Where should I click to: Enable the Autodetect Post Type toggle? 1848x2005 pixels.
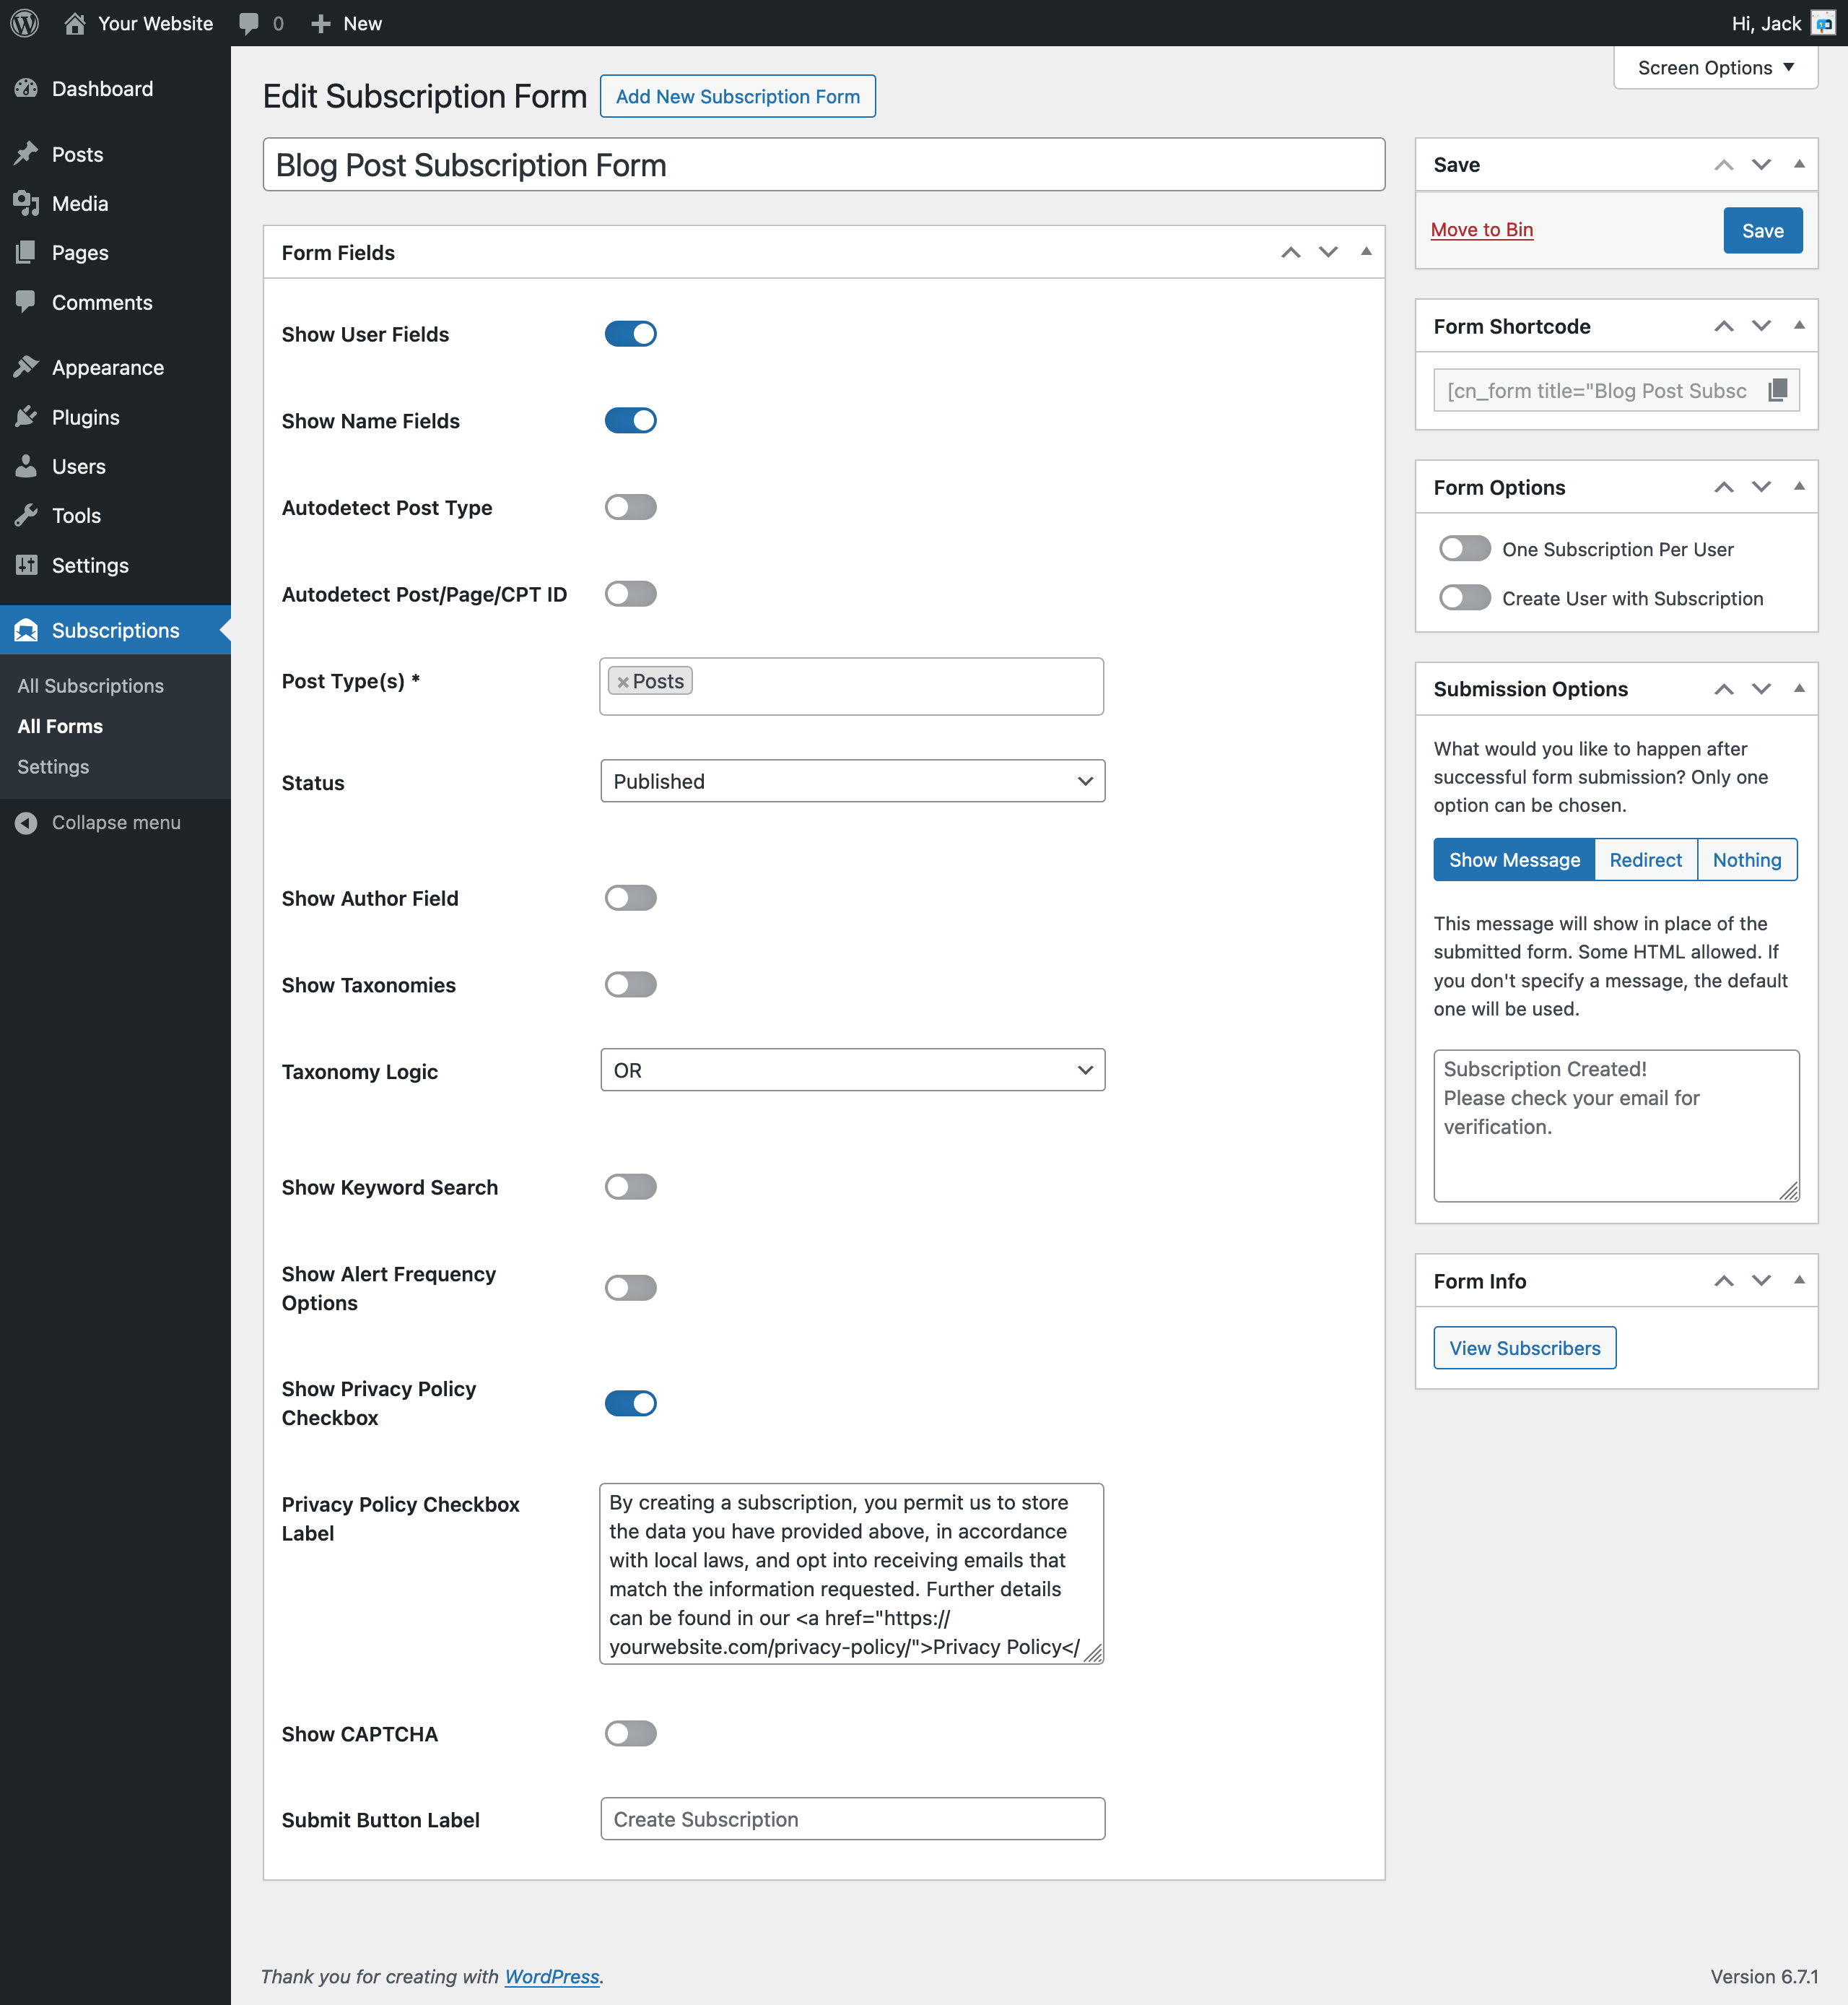[x=631, y=507]
